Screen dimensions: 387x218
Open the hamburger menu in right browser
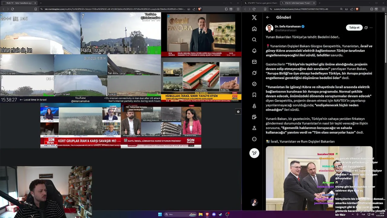pos(383,9)
